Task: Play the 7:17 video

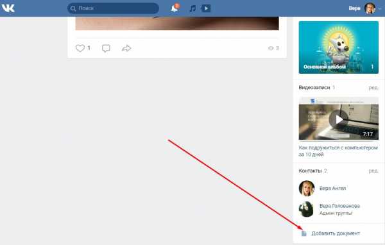Action: pyautogui.click(x=338, y=119)
